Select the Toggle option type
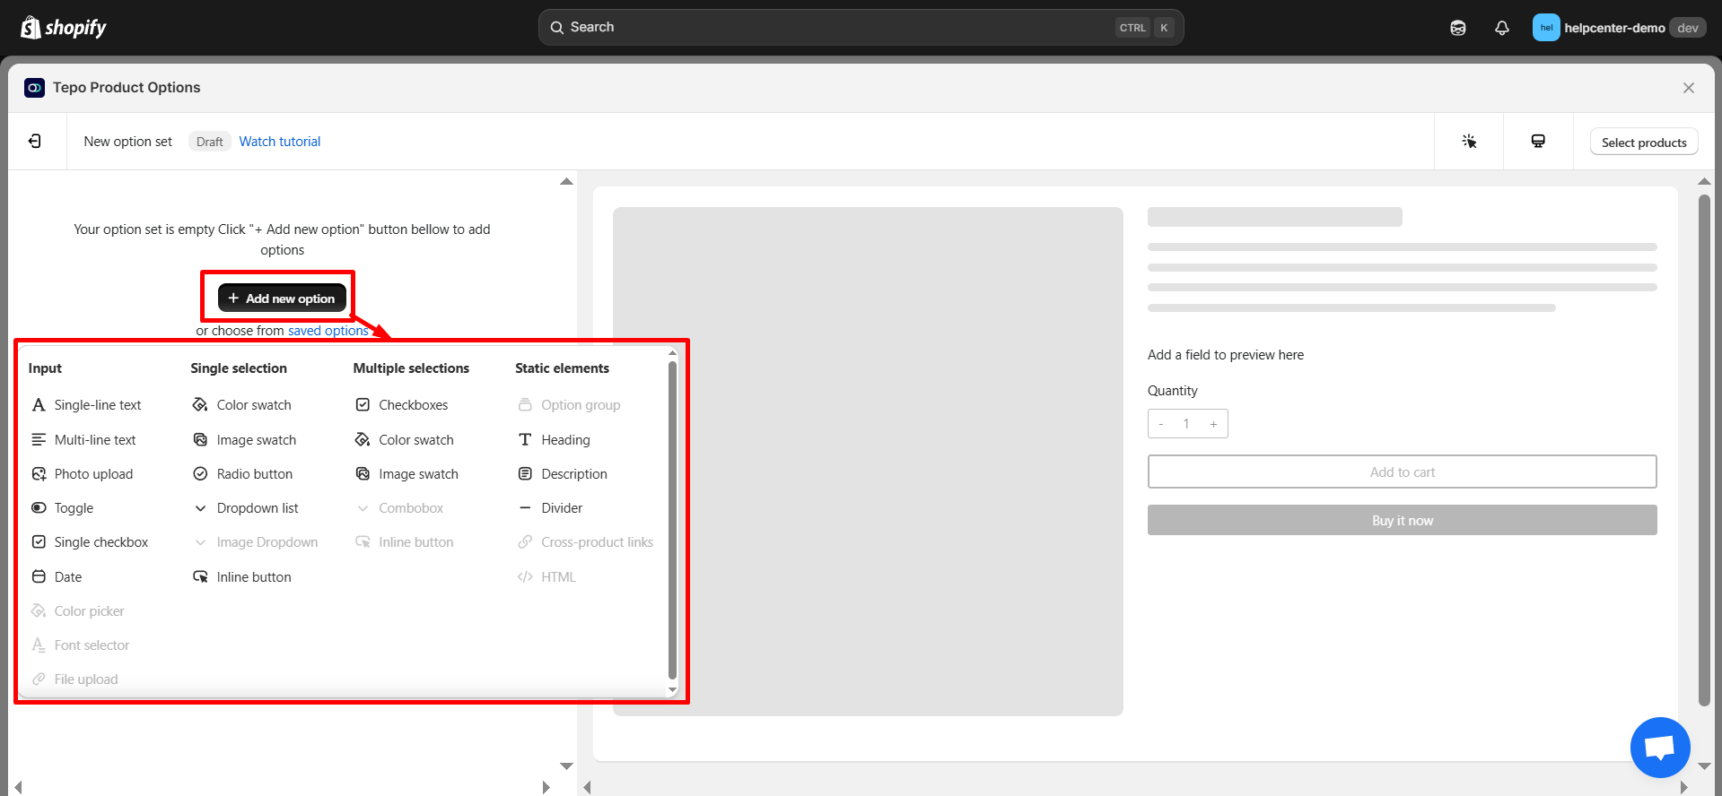 click(x=62, y=508)
